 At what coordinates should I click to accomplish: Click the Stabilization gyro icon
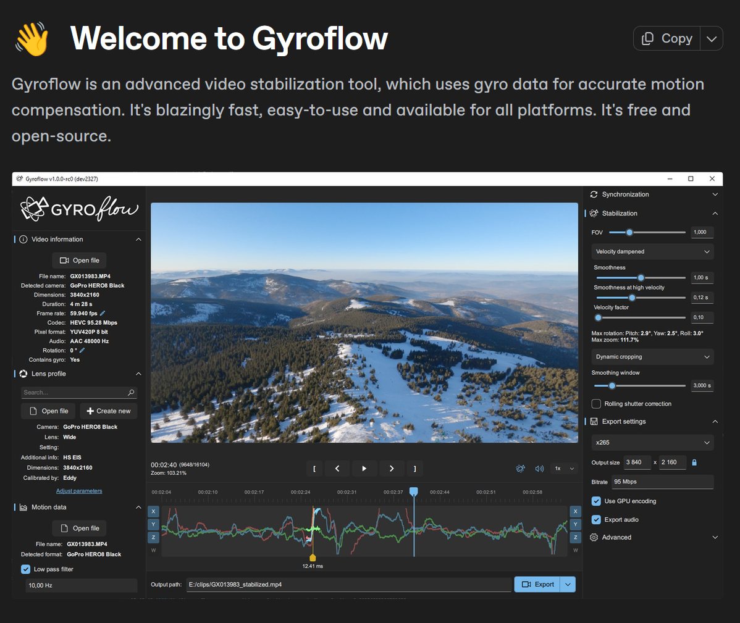point(594,213)
